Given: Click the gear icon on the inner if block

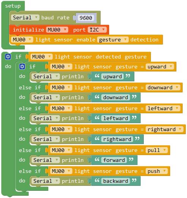Looking at the screenshot, I should click(x=22, y=67).
